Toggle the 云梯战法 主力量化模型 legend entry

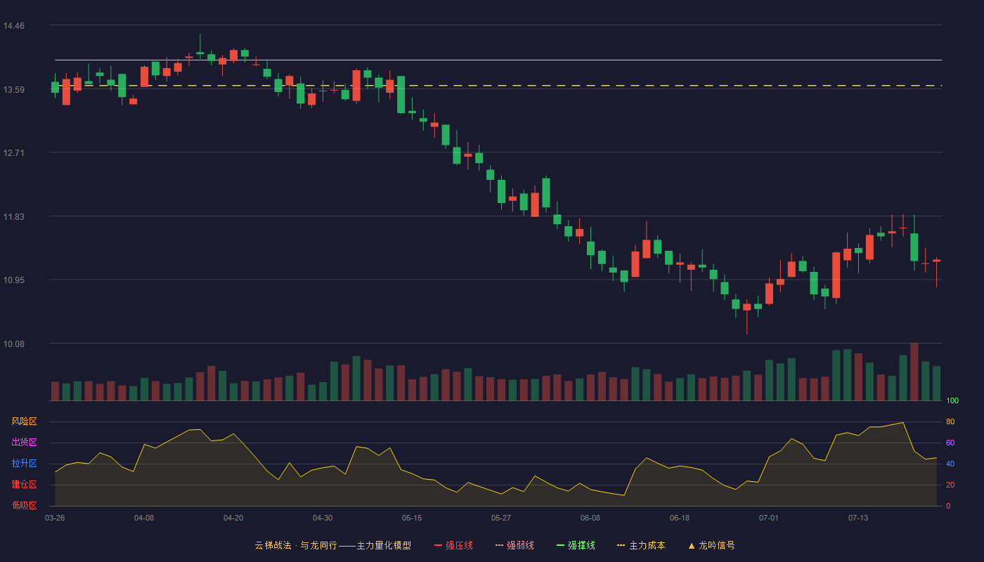coord(332,545)
